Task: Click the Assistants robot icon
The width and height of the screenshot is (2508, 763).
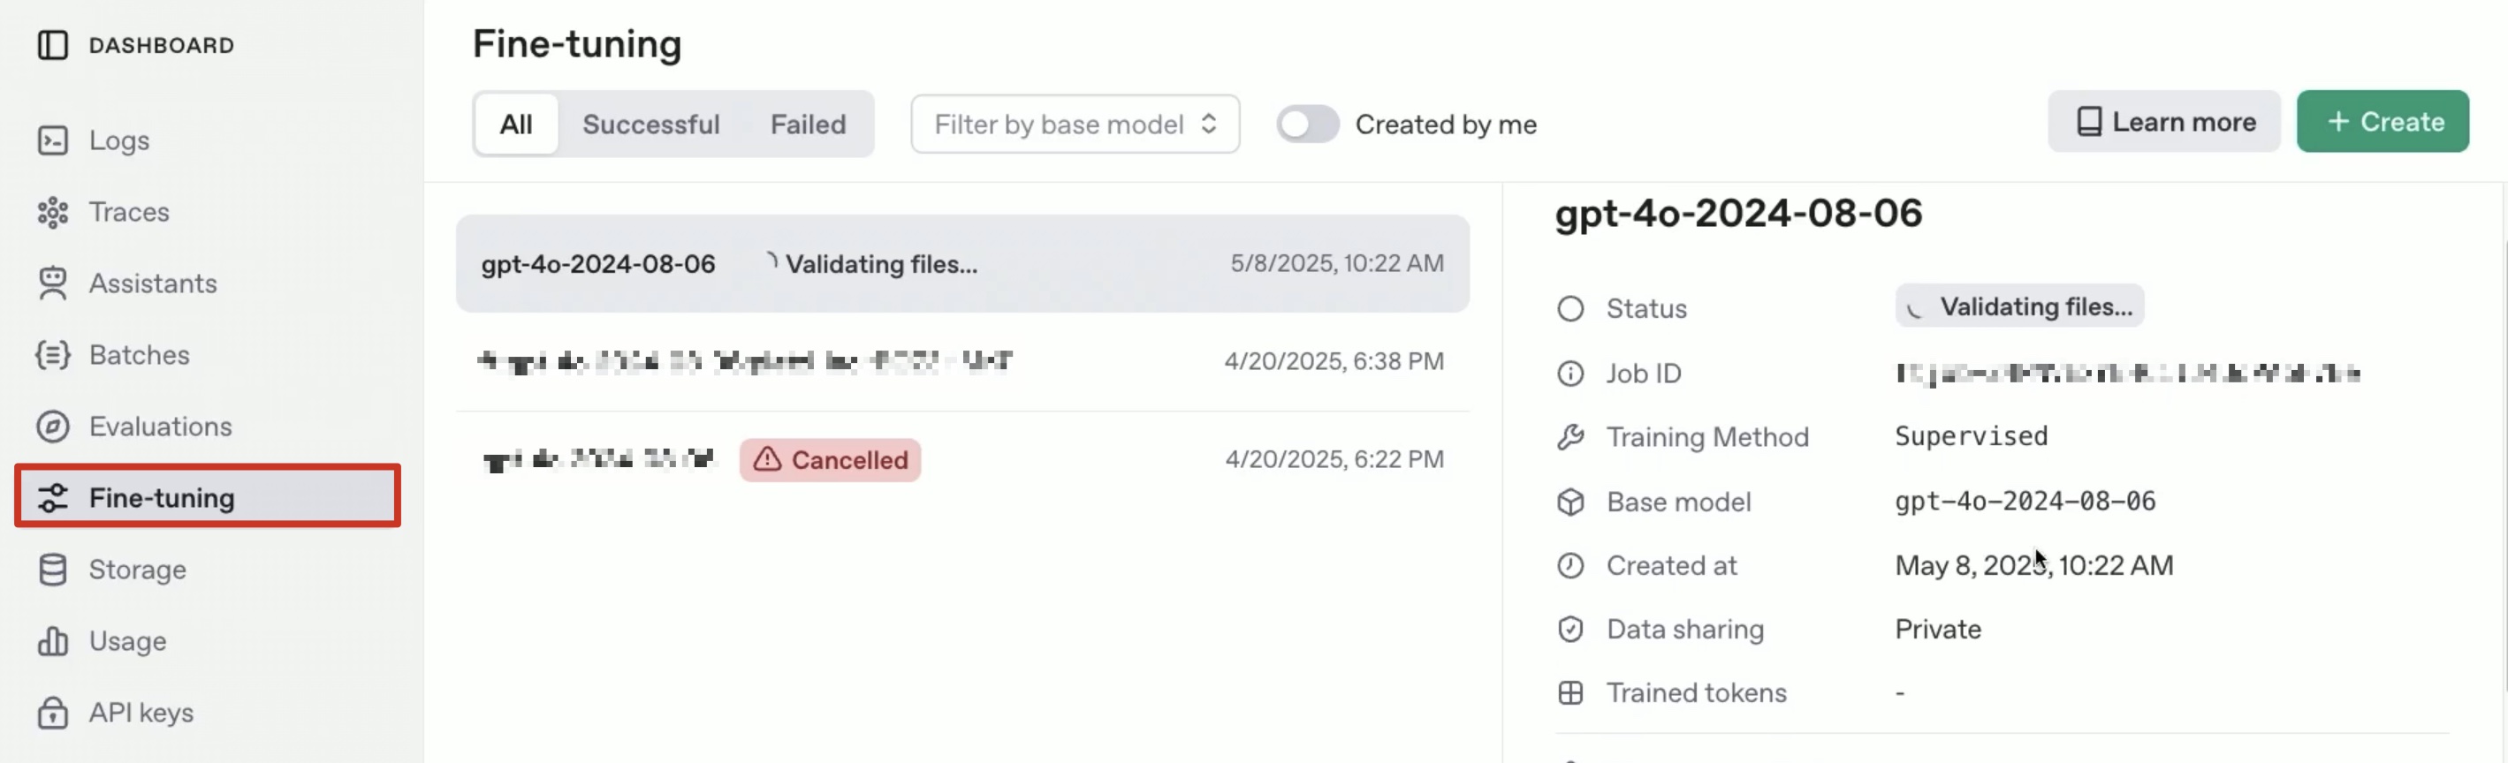Action: (52, 283)
